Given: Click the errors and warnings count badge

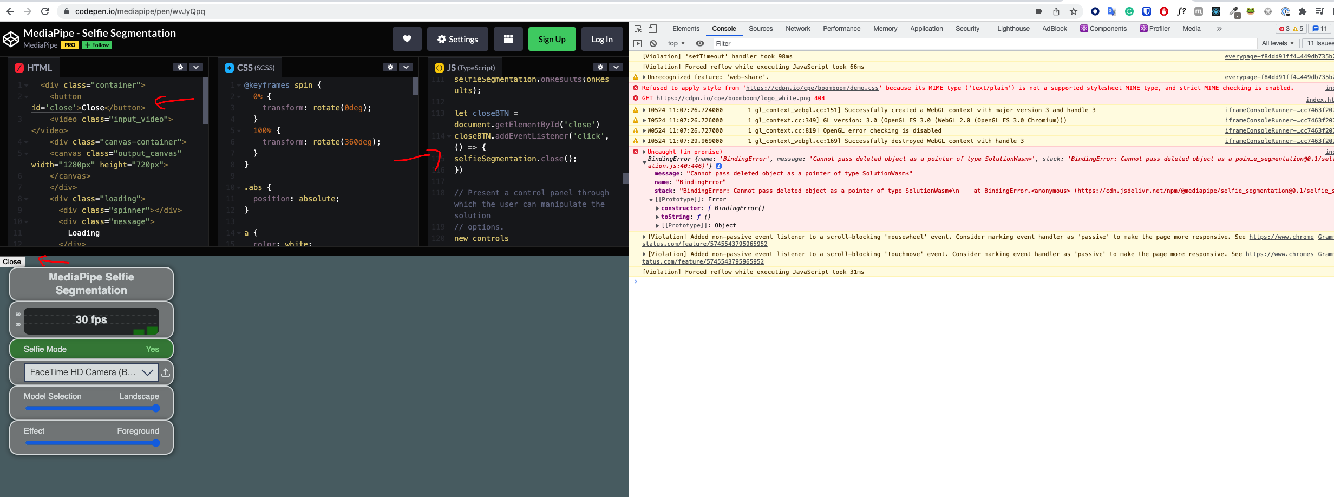Looking at the screenshot, I should coord(1291,29).
